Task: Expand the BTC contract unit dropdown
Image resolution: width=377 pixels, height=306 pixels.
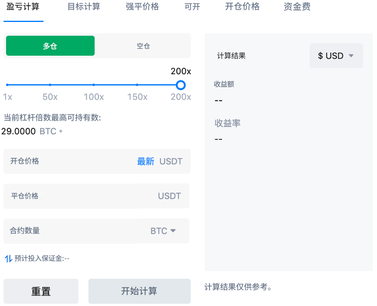Action: click(x=163, y=231)
